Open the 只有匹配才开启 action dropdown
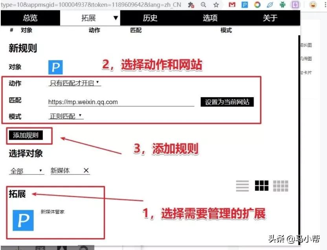The image size is (327, 250). (75, 83)
